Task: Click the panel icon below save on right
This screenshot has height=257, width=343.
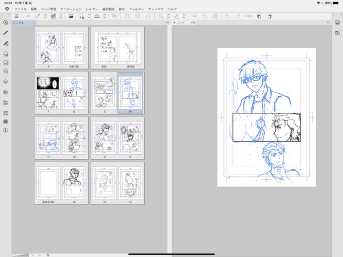Action: pyautogui.click(x=337, y=33)
